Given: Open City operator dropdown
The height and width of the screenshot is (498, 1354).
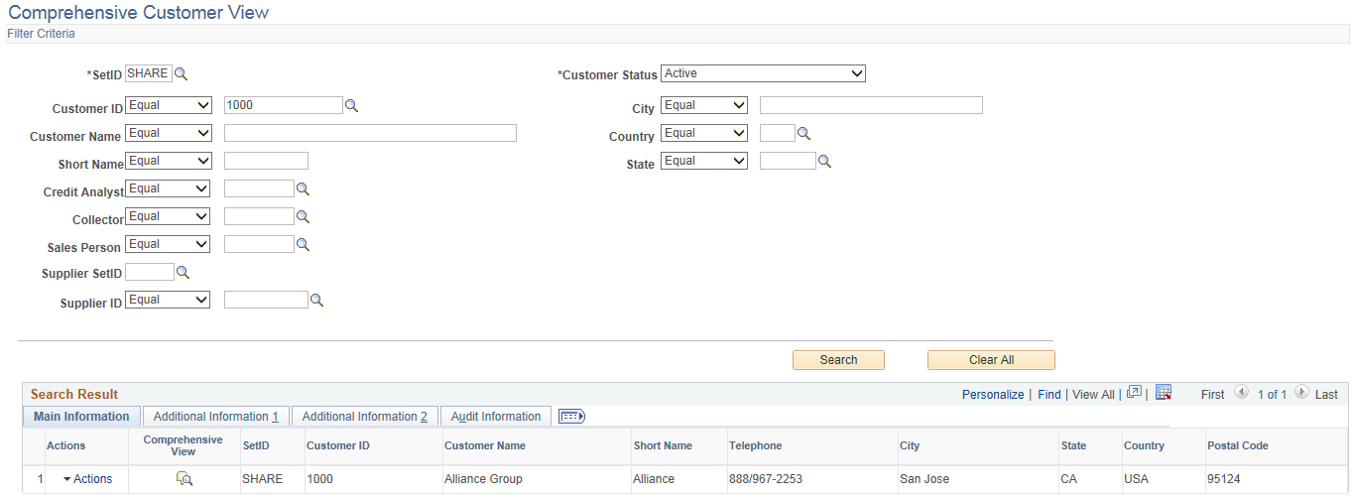Looking at the screenshot, I should [x=704, y=105].
